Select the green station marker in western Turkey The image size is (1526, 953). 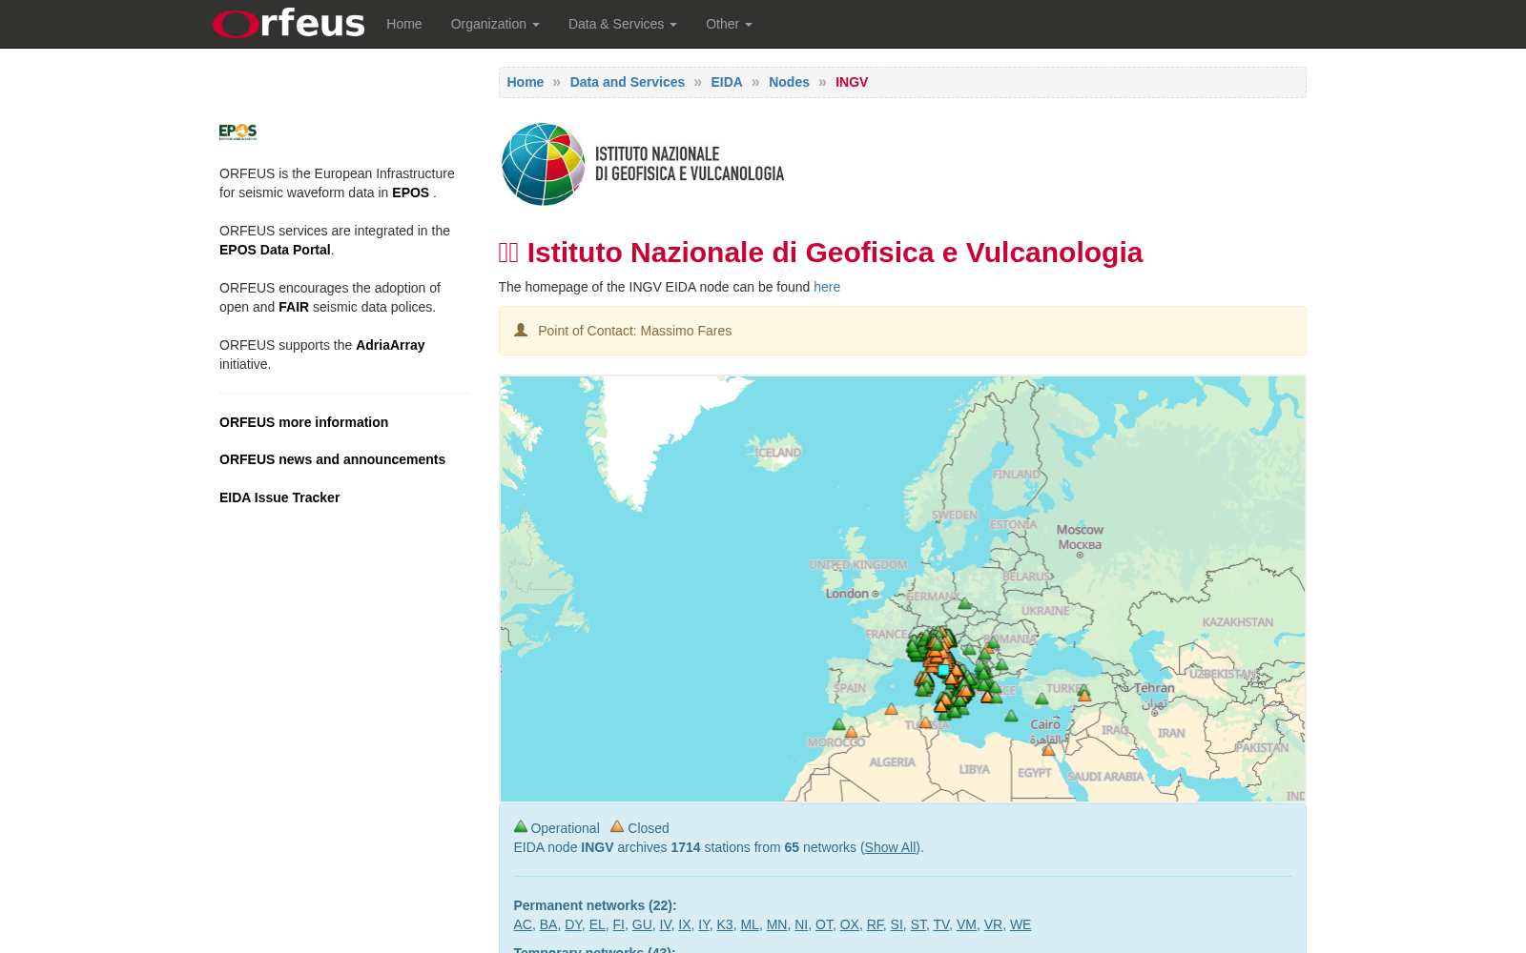1041,699
